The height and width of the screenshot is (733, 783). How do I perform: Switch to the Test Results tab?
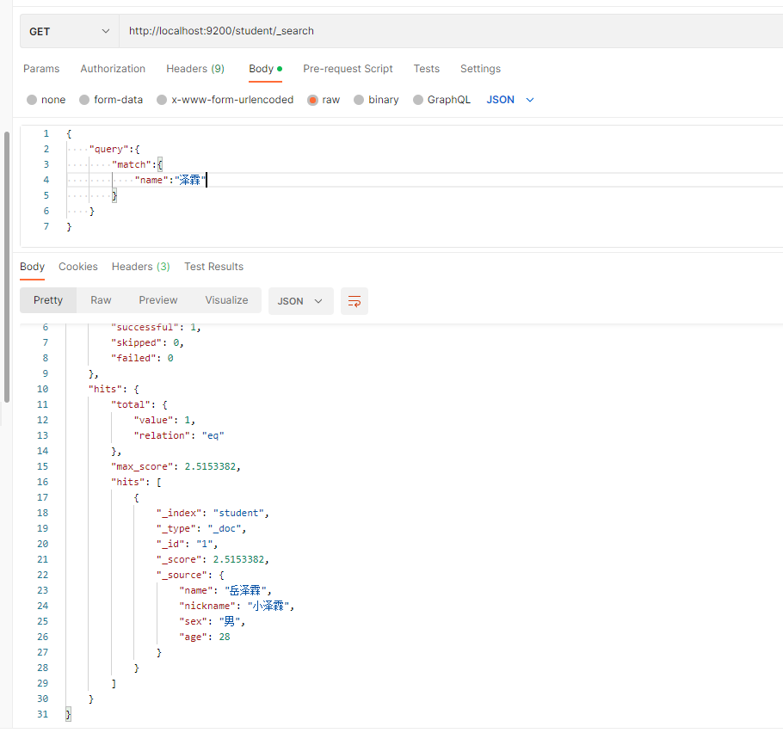(213, 267)
